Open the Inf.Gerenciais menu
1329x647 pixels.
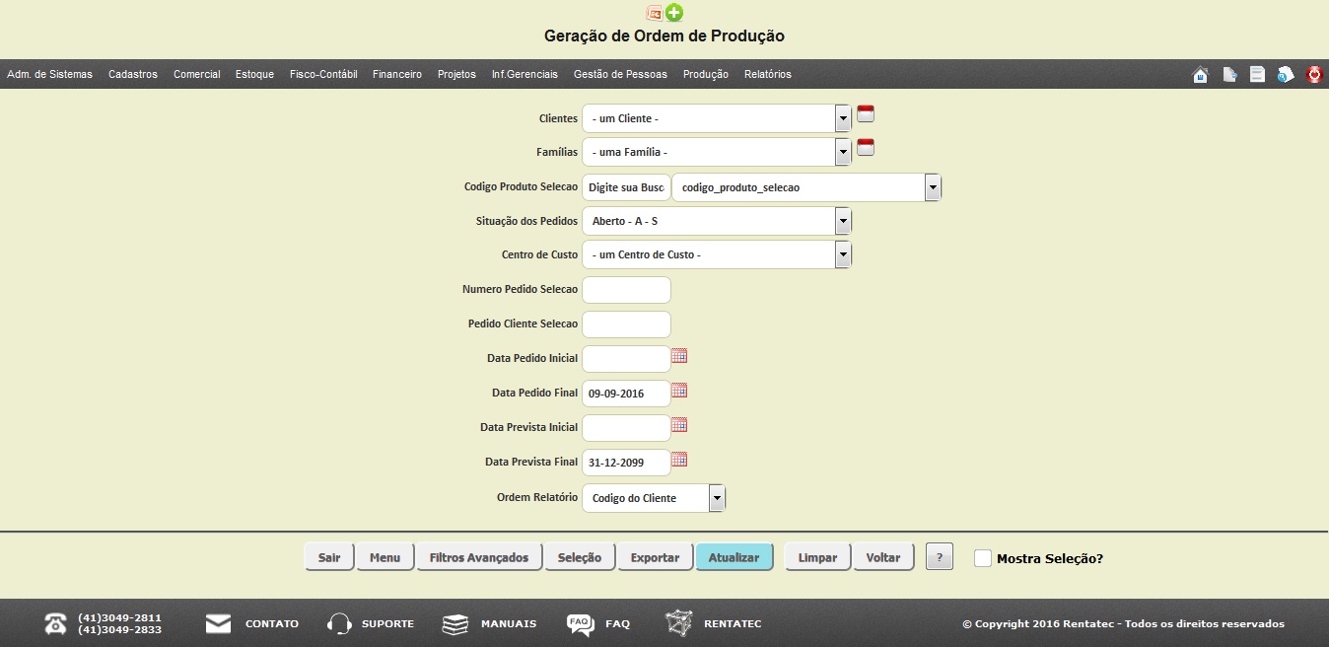[x=525, y=74]
